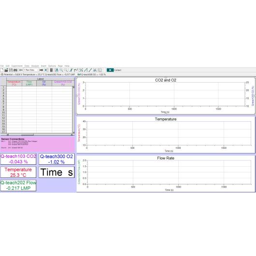Activate the Examine tool icon
The image size is (256, 256).
(71, 70)
